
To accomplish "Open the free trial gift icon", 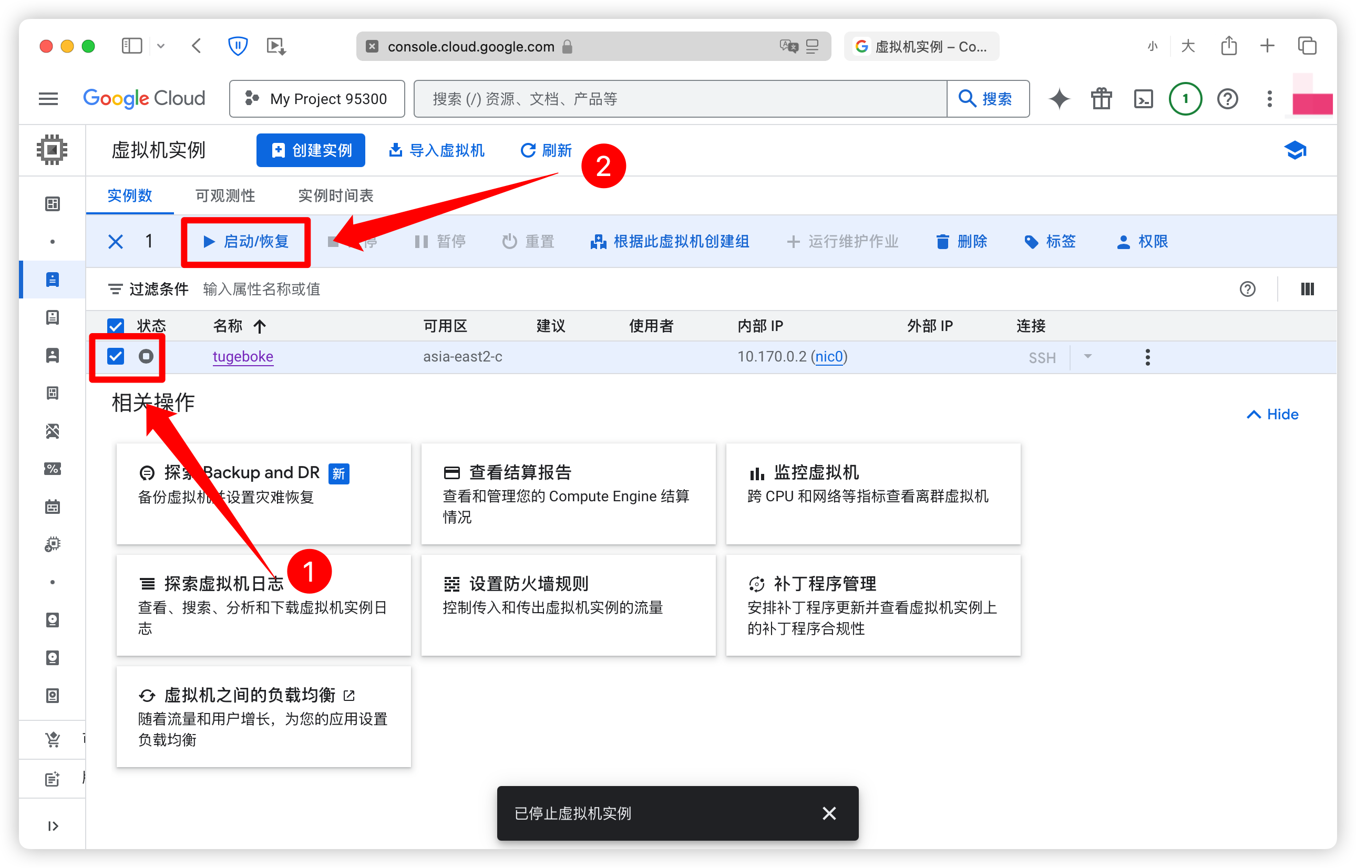I will (1101, 99).
